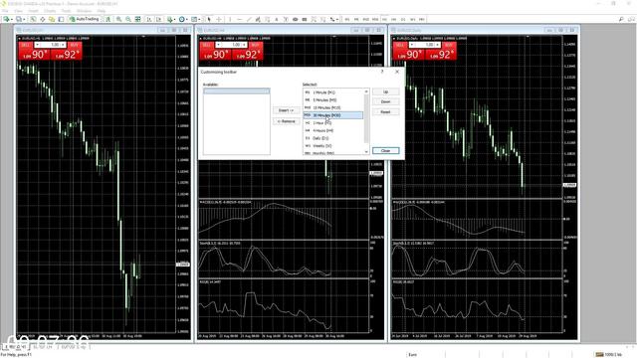The width and height of the screenshot is (637, 358).
Task: Switch chart to M5 timeframe in toolbar
Action: coord(356,19)
